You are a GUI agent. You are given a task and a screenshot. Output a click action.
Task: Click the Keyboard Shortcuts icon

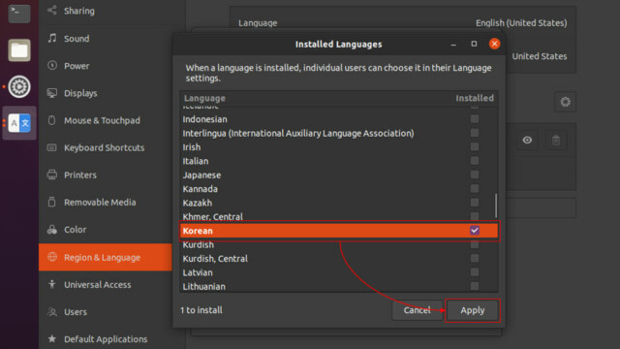click(52, 147)
